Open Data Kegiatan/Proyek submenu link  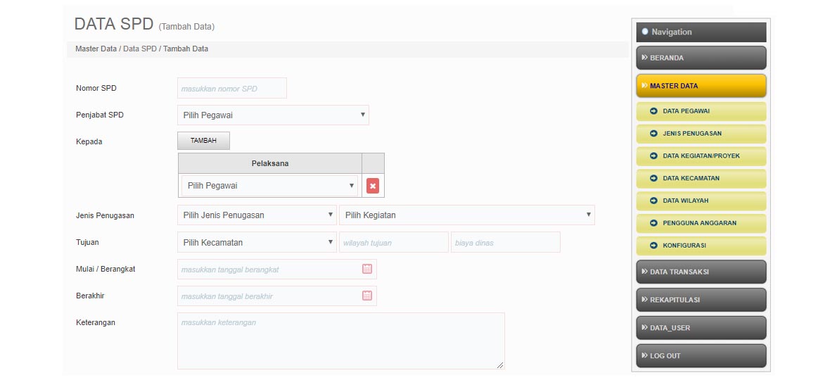(701, 156)
